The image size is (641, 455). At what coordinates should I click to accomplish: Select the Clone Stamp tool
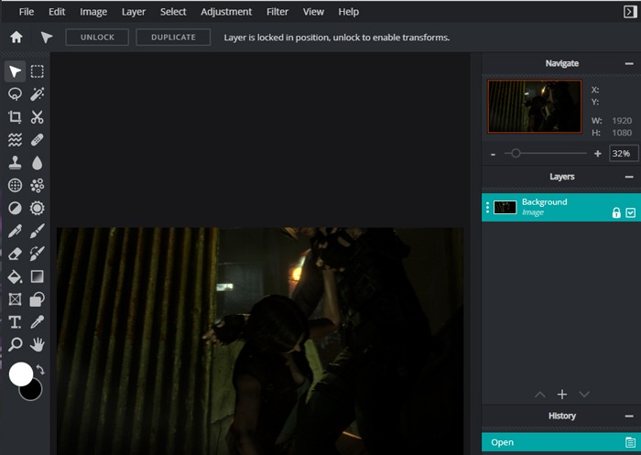point(15,163)
